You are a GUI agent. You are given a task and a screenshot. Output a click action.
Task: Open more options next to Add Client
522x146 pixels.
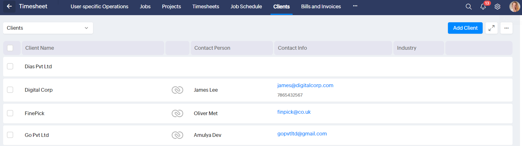[x=506, y=28]
